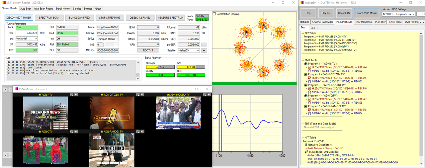Viewport: 425px width, 168px height.
Task: Click the MIS IDs input field
Action: 108,50
